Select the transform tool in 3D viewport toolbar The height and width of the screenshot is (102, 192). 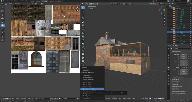tap(83, 25)
